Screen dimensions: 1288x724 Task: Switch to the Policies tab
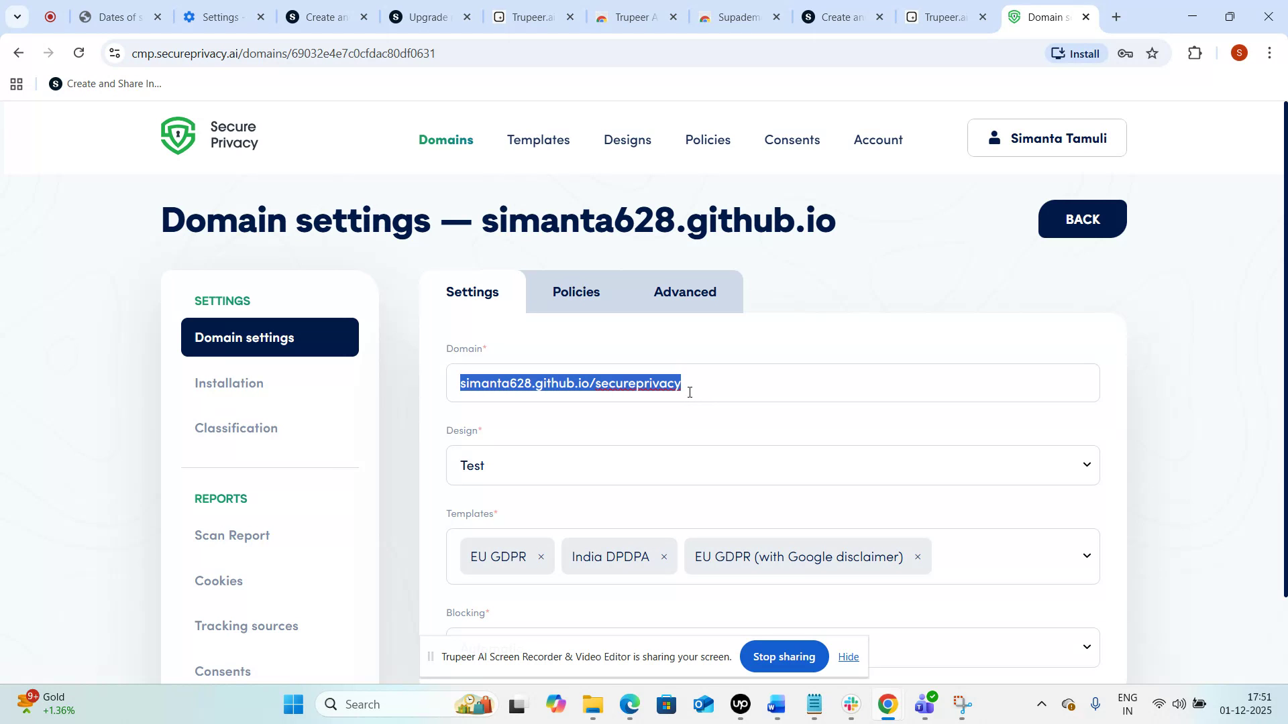[576, 292]
